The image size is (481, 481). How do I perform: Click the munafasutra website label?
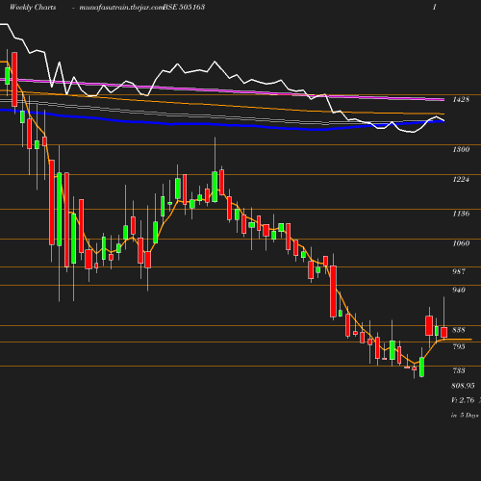[121, 8]
